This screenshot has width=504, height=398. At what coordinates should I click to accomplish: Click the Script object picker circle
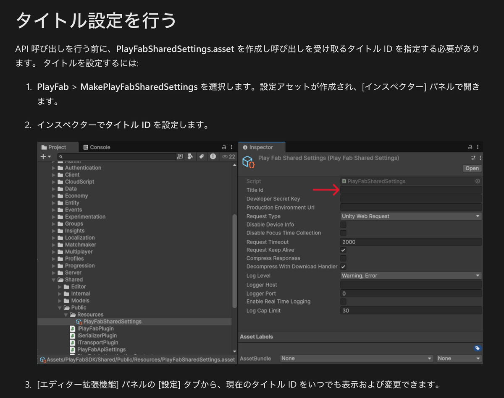(478, 181)
